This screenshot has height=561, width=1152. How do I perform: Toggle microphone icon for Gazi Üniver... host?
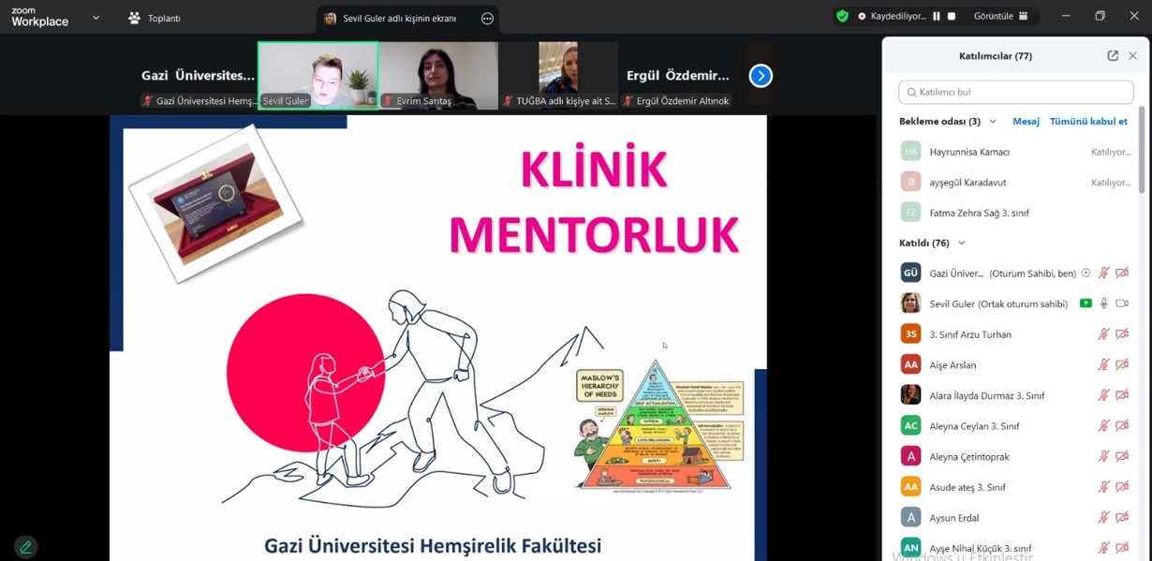1103,273
